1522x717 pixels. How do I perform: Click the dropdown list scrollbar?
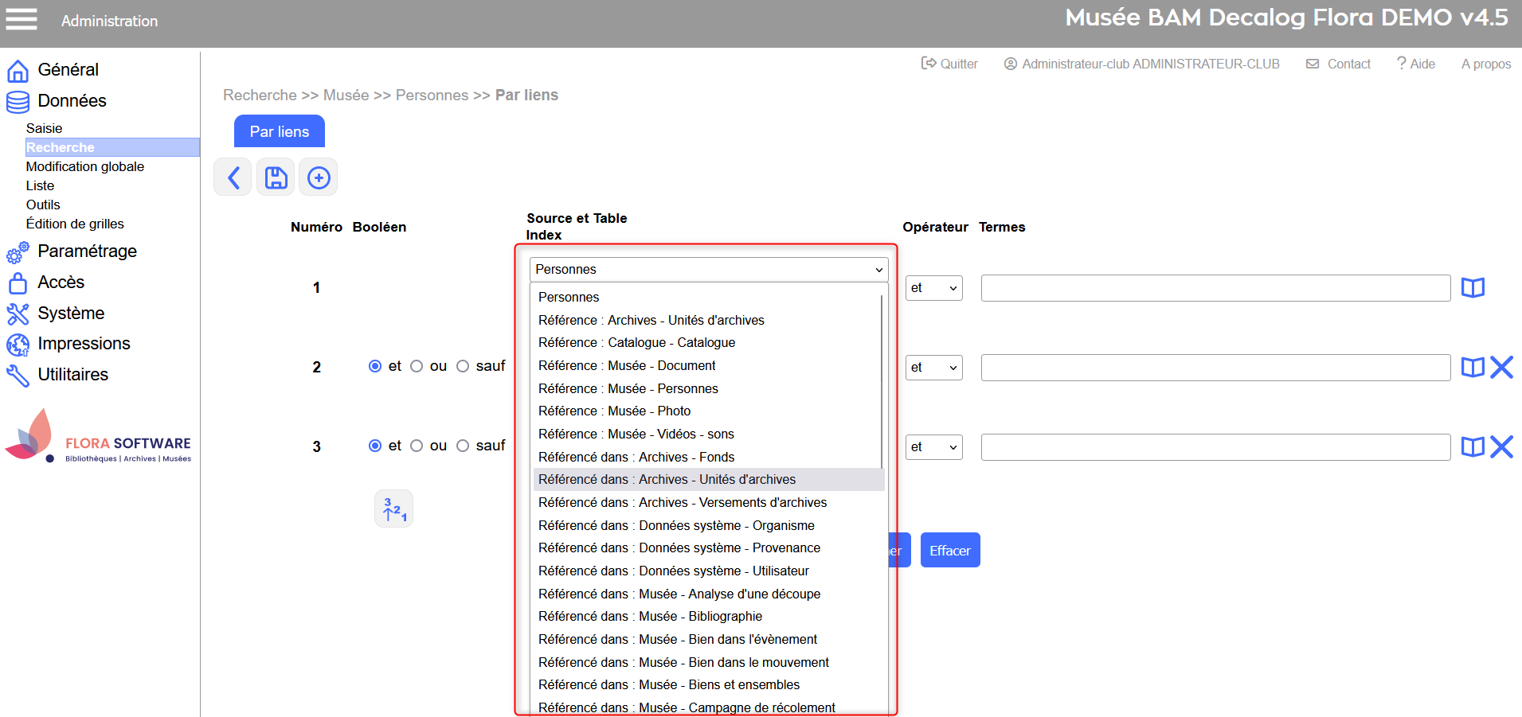(882, 382)
